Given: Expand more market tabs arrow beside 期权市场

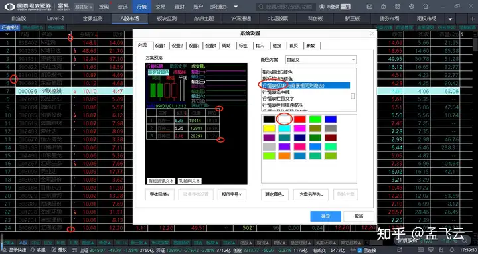Looking at the screenshot, I should point(451,19).
